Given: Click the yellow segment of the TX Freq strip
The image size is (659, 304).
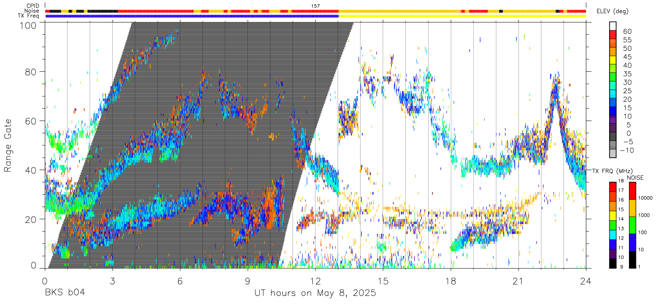Looking at the screenshot, I should (x=462, y=17).
